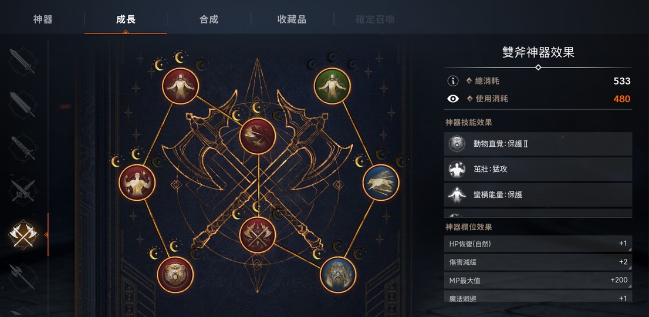649x317 pixels.
Task: Click the roaring bear skill node
Action: (175, 275)
